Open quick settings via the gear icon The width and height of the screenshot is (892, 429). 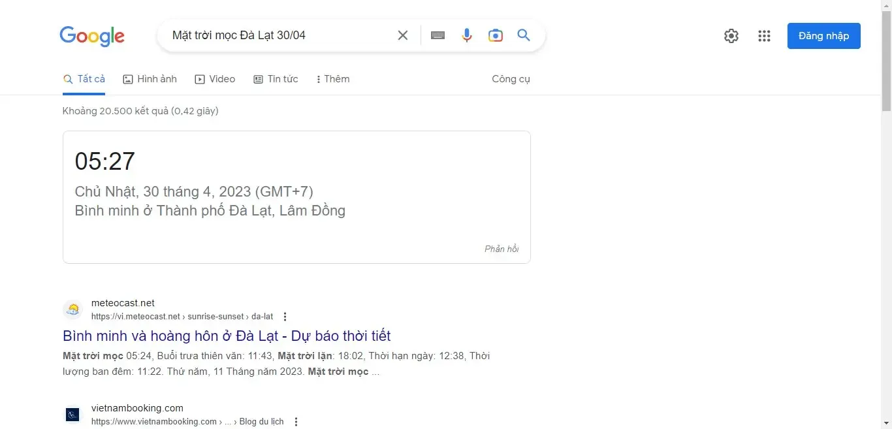coord(731,36)
